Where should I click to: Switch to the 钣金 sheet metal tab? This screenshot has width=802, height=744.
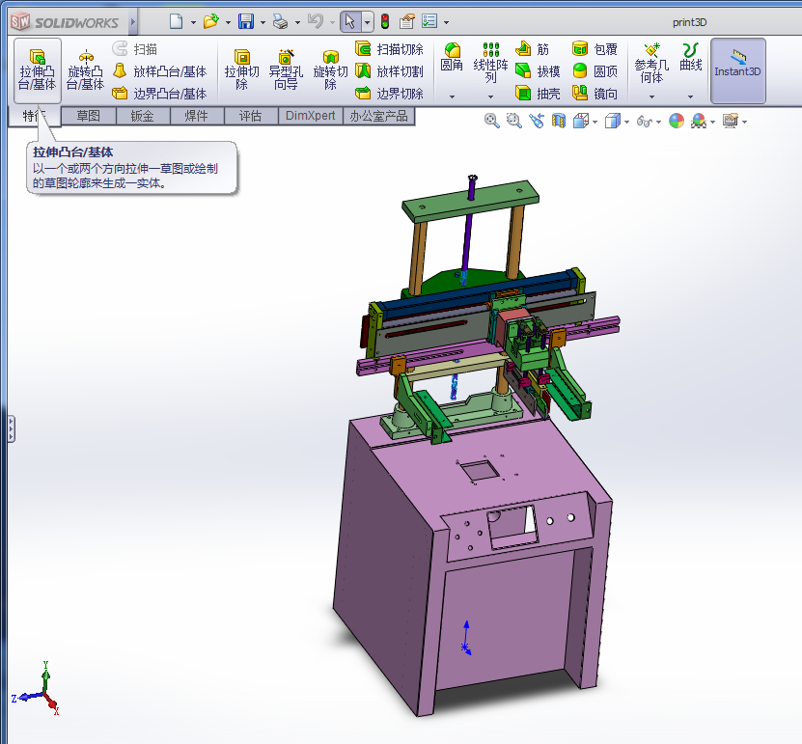click(x=142, y=116)
